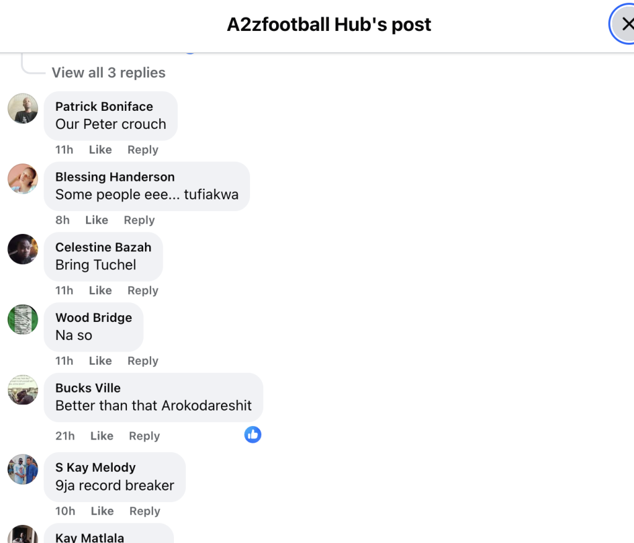Click Wood Bridge's profile picture
Screen dimensions: 634x543
click(x=23, y=319)
